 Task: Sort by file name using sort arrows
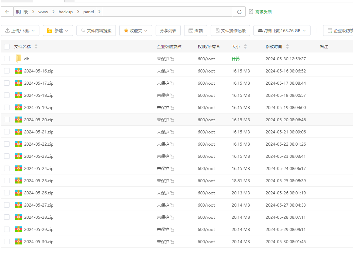point(36,46)
